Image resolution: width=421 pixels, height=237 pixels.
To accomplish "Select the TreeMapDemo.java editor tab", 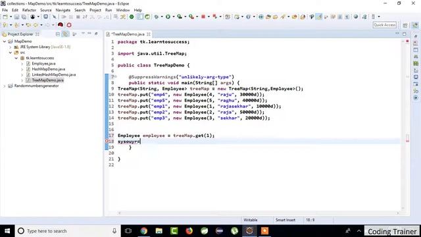I will click(128, 34).
